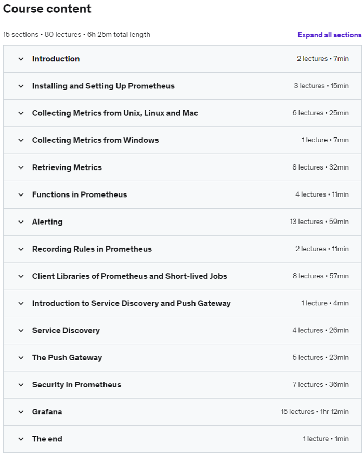Viewport: 364px width, 455px height.
Task: Click the Expand all sections link
Action: click(329, 35)
